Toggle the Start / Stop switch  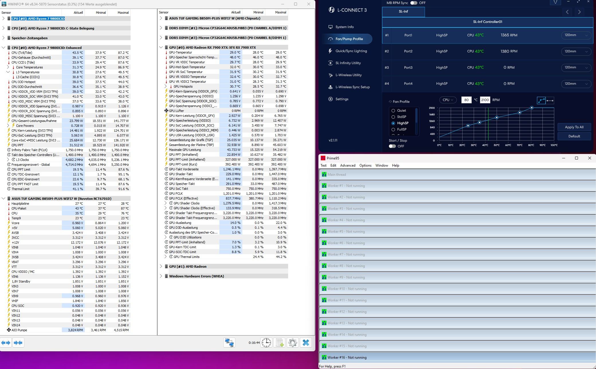point(392,146)
